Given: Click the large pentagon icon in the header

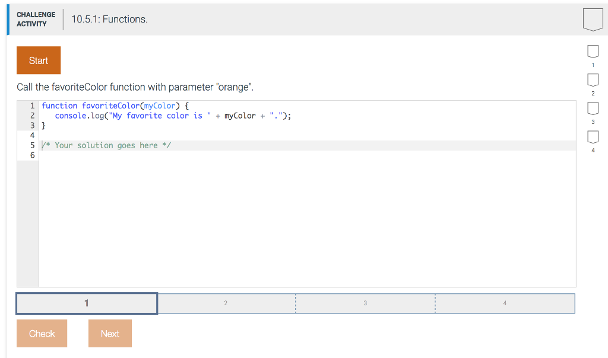Looking at the screenshot, I should coord(593,20).
